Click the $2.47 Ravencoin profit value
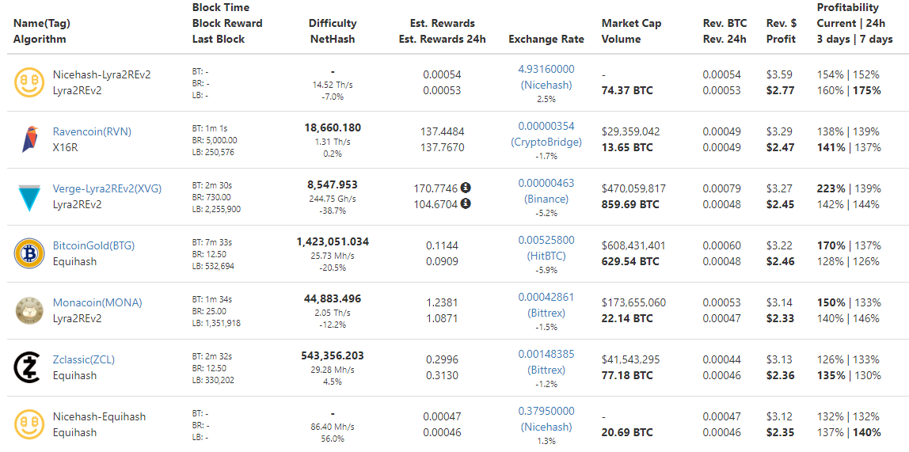This screenshot has height=452, width=909. coord(780,147)
